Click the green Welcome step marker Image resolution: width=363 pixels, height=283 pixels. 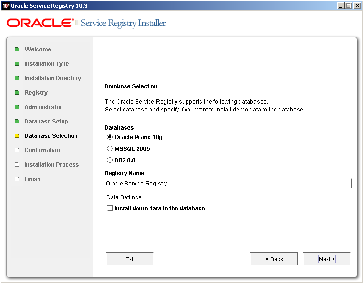pos(17,49)
